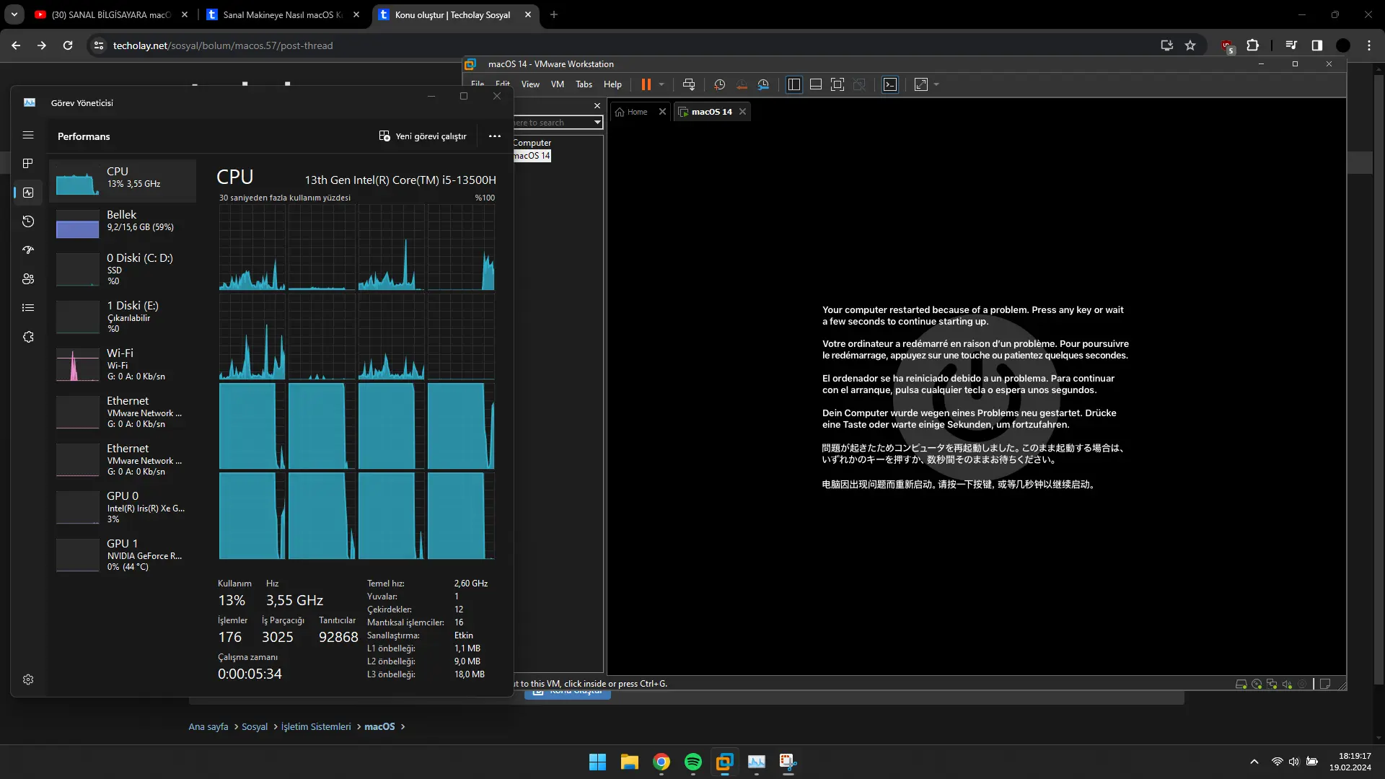The image size is (1385, 779).
Task: Select the GPU 0 Intel Iris performance item
Action: (x=123, y=507)
